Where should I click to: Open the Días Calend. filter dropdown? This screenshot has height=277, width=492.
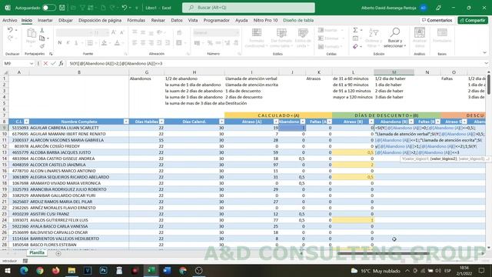pos(221,122)
